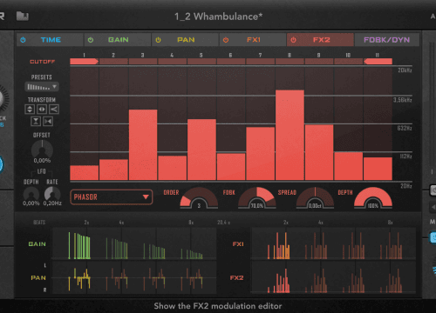Image resolution: width=436 pixels, height=313 pixels.
Task: Toggle the FX1 section power button
Action: 226,40
